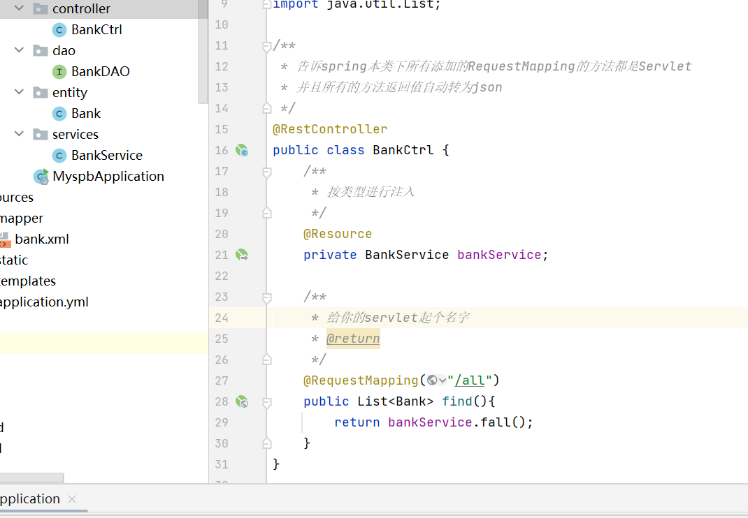Viewport: 748px width, 518px height.
Task: Click Spring bean gutter icon on line 16
Action: (x=242, y=151)
